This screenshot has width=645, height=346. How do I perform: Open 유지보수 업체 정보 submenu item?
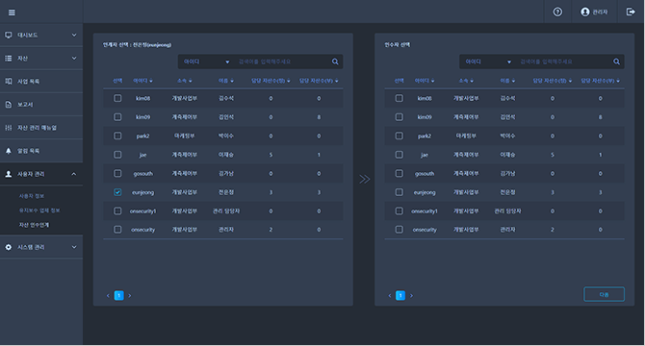[39, 210]
